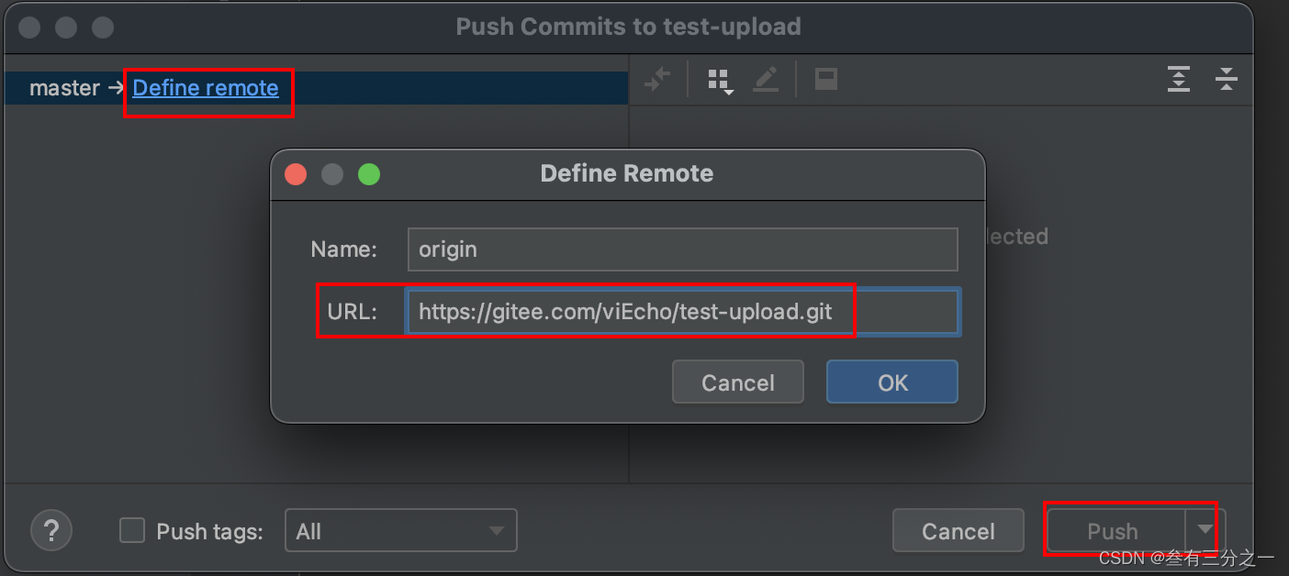1289x576 pixels.
Task: Cancel the Define Remote dialog
Action: [738, 382]
